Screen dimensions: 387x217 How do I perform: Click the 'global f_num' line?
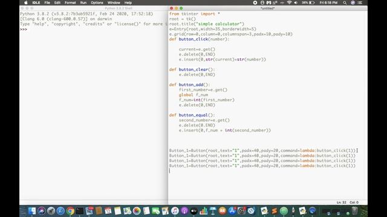pos(193,95)
